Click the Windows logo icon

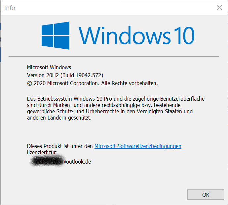56,35
